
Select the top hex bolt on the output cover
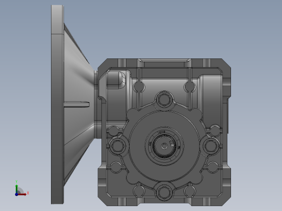(x=164, y=99)
